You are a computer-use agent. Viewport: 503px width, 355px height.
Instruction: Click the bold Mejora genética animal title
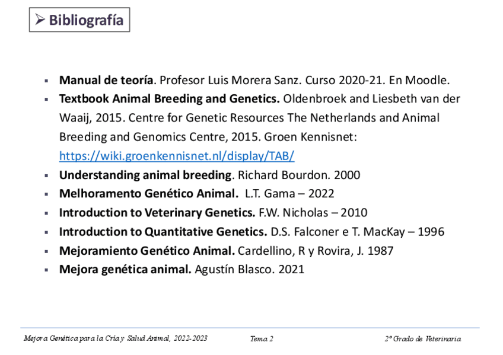pos(125,270)
